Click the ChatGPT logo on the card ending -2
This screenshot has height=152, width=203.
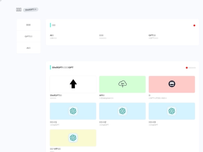(122, 111)
